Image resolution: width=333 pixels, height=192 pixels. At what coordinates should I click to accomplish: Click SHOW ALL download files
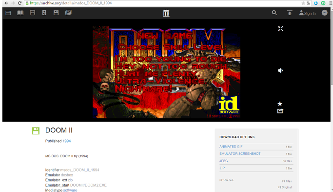pos(227,180)
